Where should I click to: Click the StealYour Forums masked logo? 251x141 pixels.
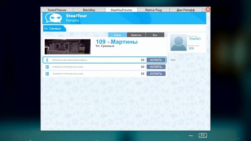tap(53, 18)
